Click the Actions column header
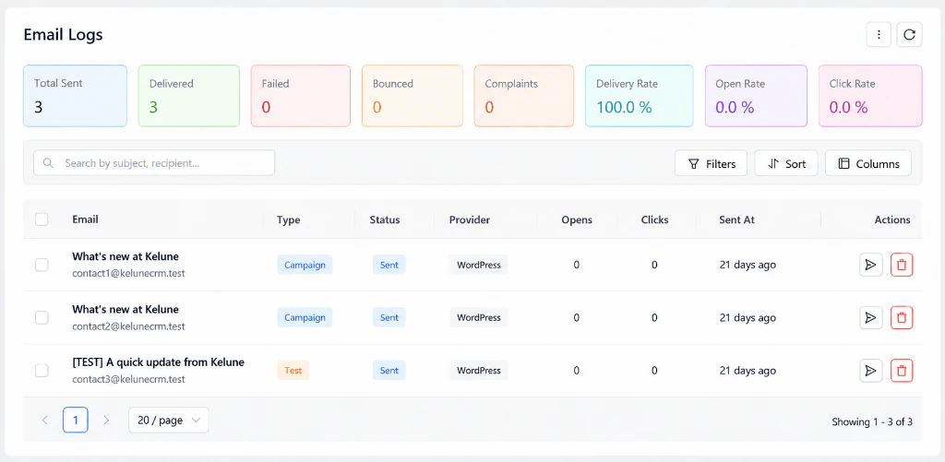 tap(892, 219)
